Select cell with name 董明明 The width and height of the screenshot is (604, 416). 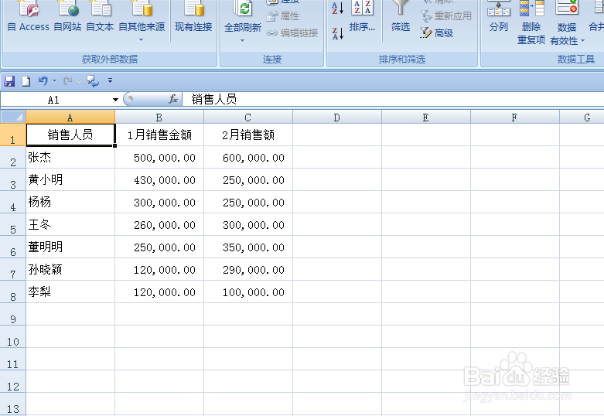point(70,247)
